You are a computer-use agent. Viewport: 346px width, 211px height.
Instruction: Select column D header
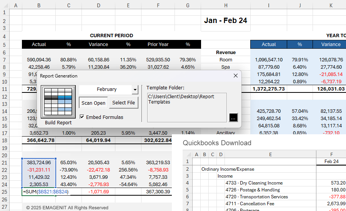(98, 5)
